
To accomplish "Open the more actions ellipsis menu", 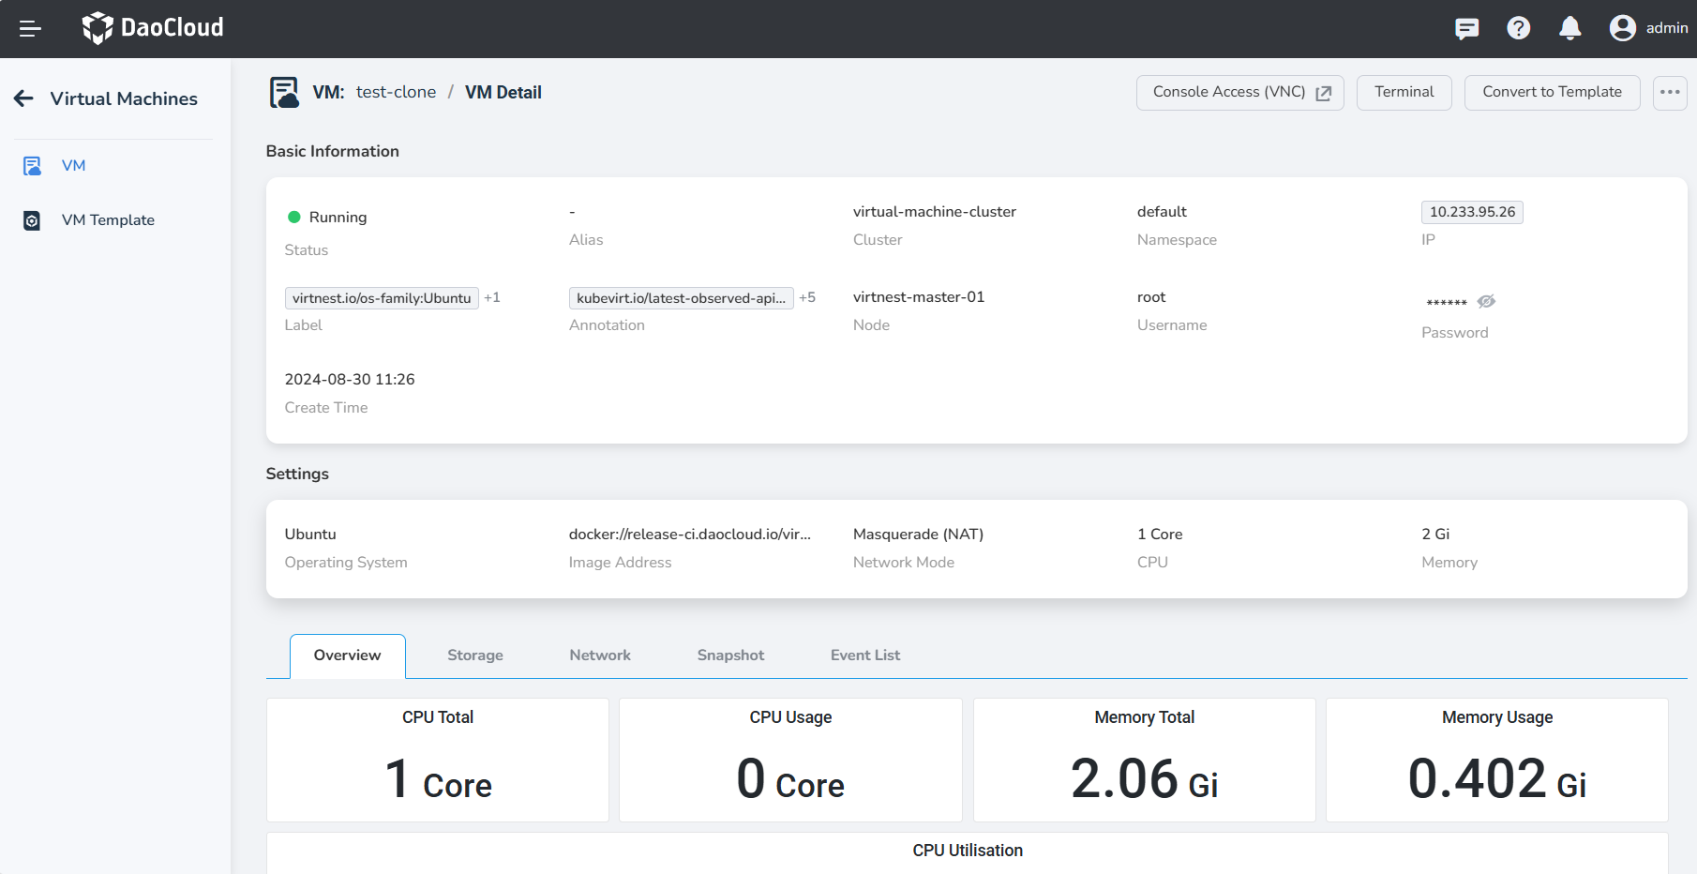I will pos(1670,93).
